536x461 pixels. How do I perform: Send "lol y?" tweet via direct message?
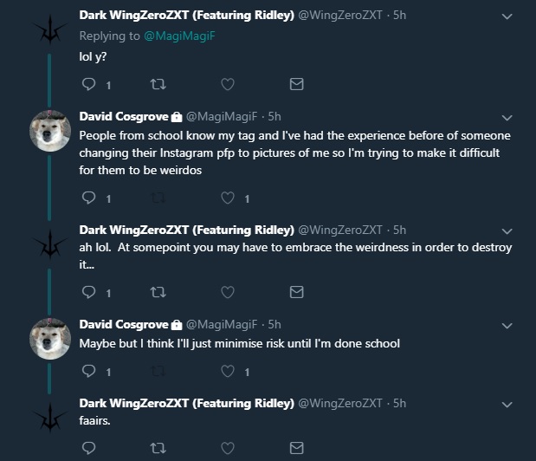click(x=296, y=85)
